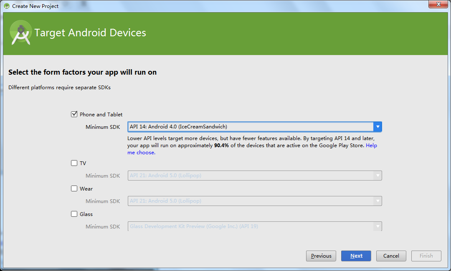
Task: Click the Android Studio logo in green header
Action: [x=21, y=33]
